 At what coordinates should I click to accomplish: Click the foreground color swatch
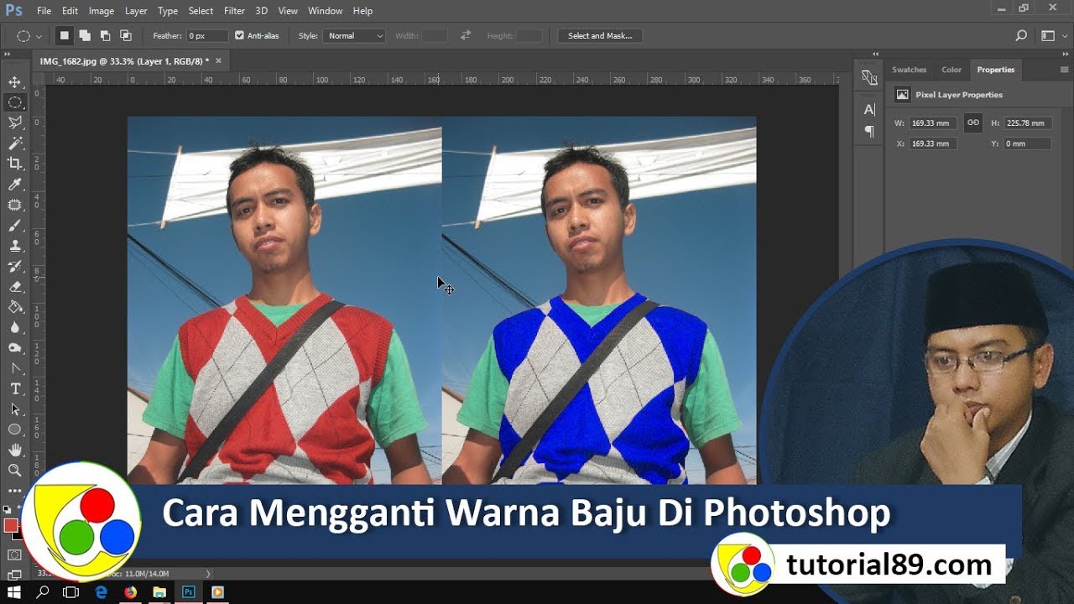tap(11, 525)
